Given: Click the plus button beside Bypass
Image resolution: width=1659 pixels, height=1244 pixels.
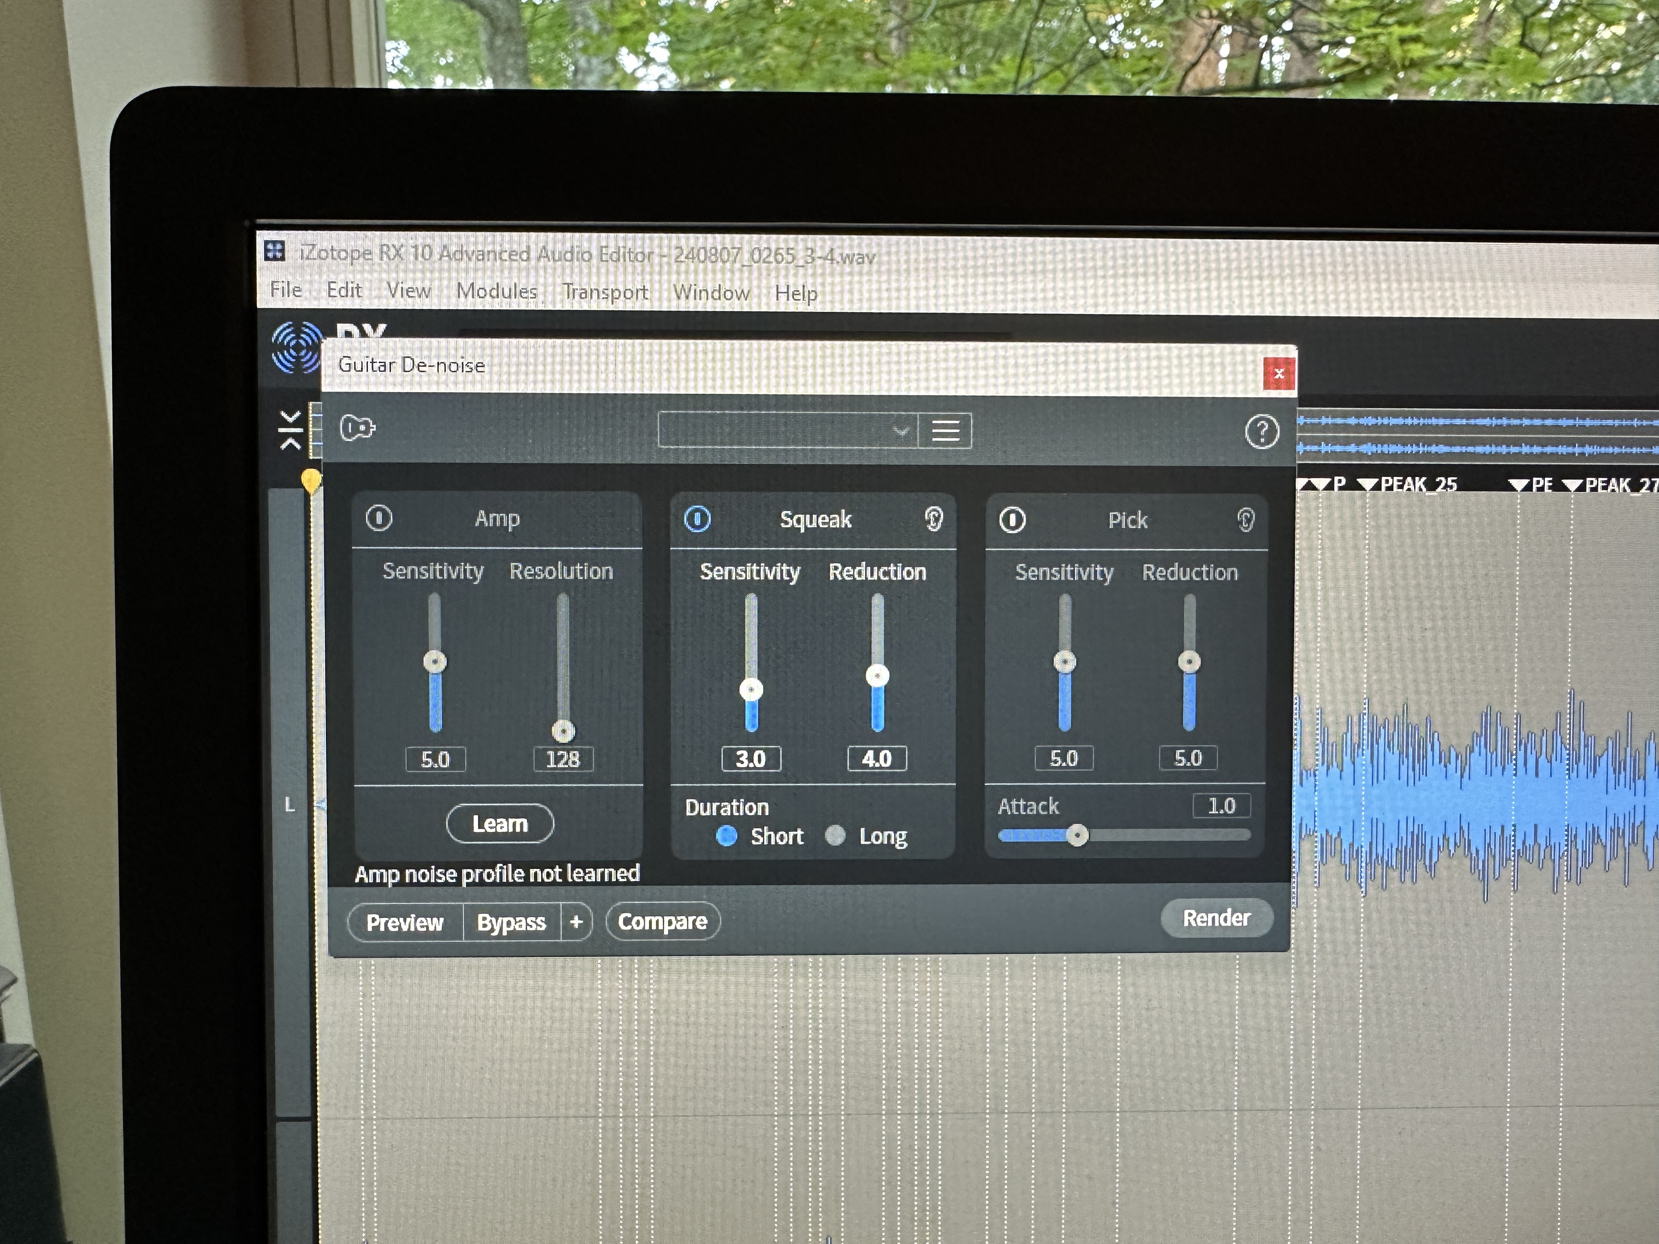Looking at the screenshot, I should pos(576,922).
